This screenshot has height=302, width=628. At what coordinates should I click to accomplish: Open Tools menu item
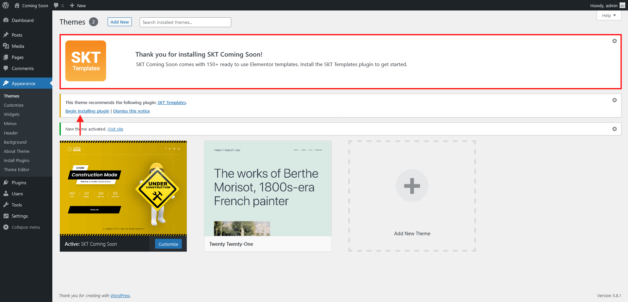(x=26, y=205)
